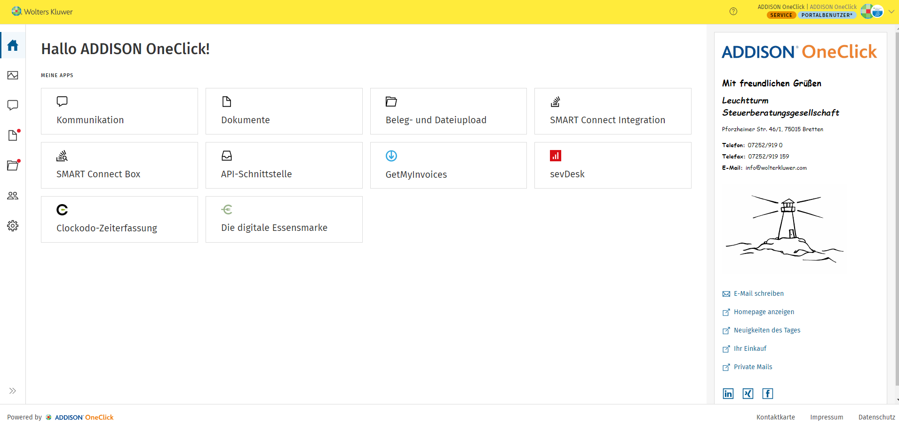Screen dimensions: 899x427
Task: Open the Clockodo-Zeiterfassung tile
Action: pyautogui.click(x=119, y=219)
